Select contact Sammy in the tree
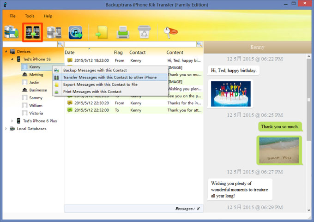The width and height of the screenshot is (314, 222). tap(36, 98)
